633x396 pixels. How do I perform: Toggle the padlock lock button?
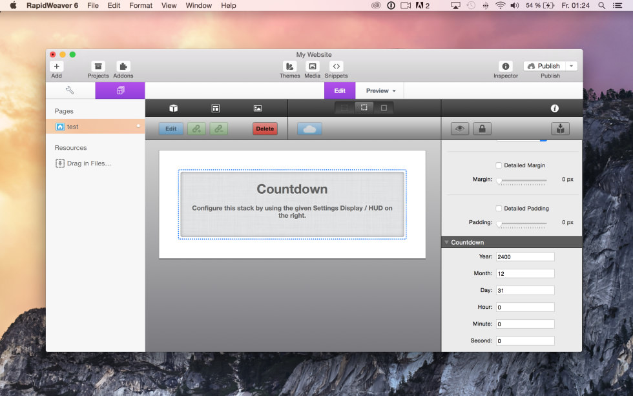click(x=482, y=129)
